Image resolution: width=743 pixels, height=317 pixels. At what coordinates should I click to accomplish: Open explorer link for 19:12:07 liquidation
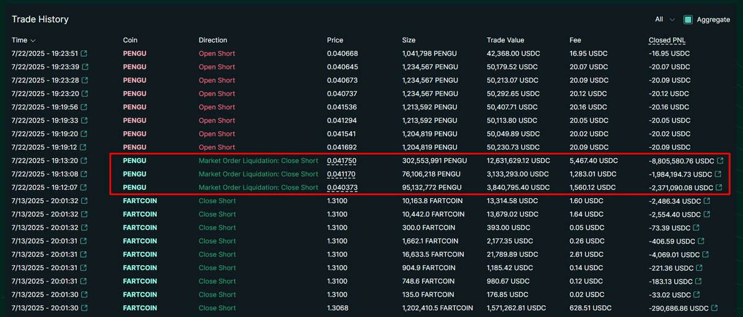coord(85,188)
